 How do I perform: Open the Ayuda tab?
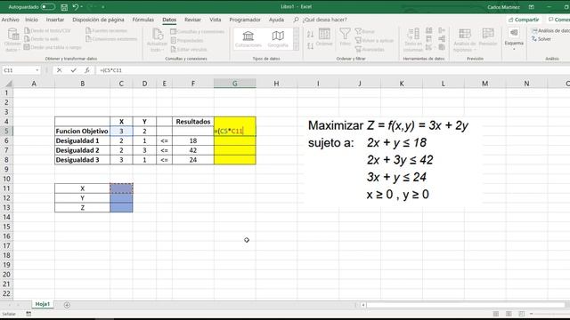[276, 20]
